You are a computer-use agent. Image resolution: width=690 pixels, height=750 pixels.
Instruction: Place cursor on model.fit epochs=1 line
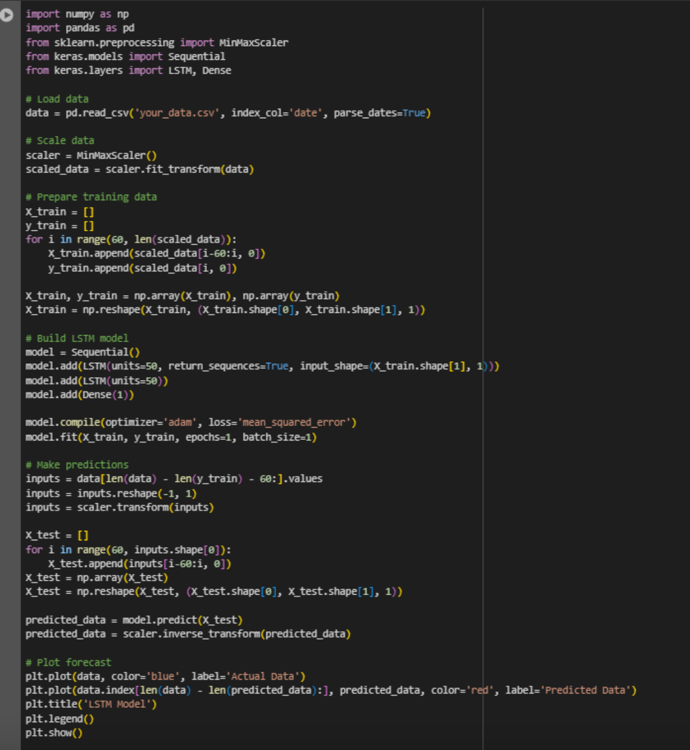tap(171, 437)
